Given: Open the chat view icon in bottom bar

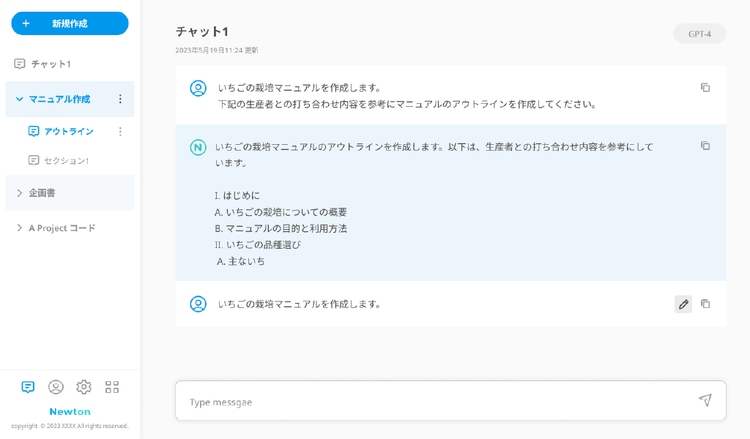Looking at the screenshot, I should point(28,387).
